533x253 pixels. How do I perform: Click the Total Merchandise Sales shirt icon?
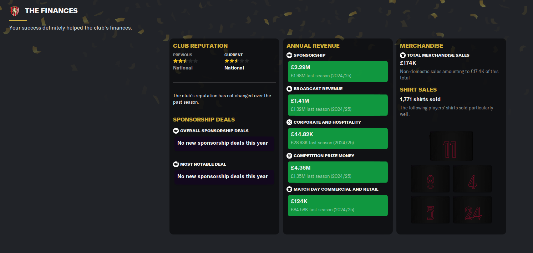coord(403,55)
